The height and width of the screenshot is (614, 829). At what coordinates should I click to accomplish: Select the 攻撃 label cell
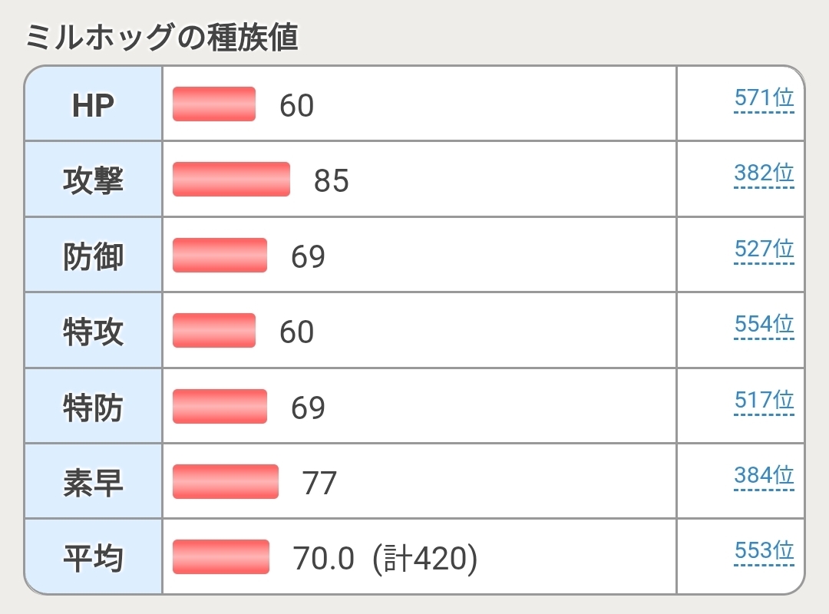pyautogui.click(x=93, y=180)
